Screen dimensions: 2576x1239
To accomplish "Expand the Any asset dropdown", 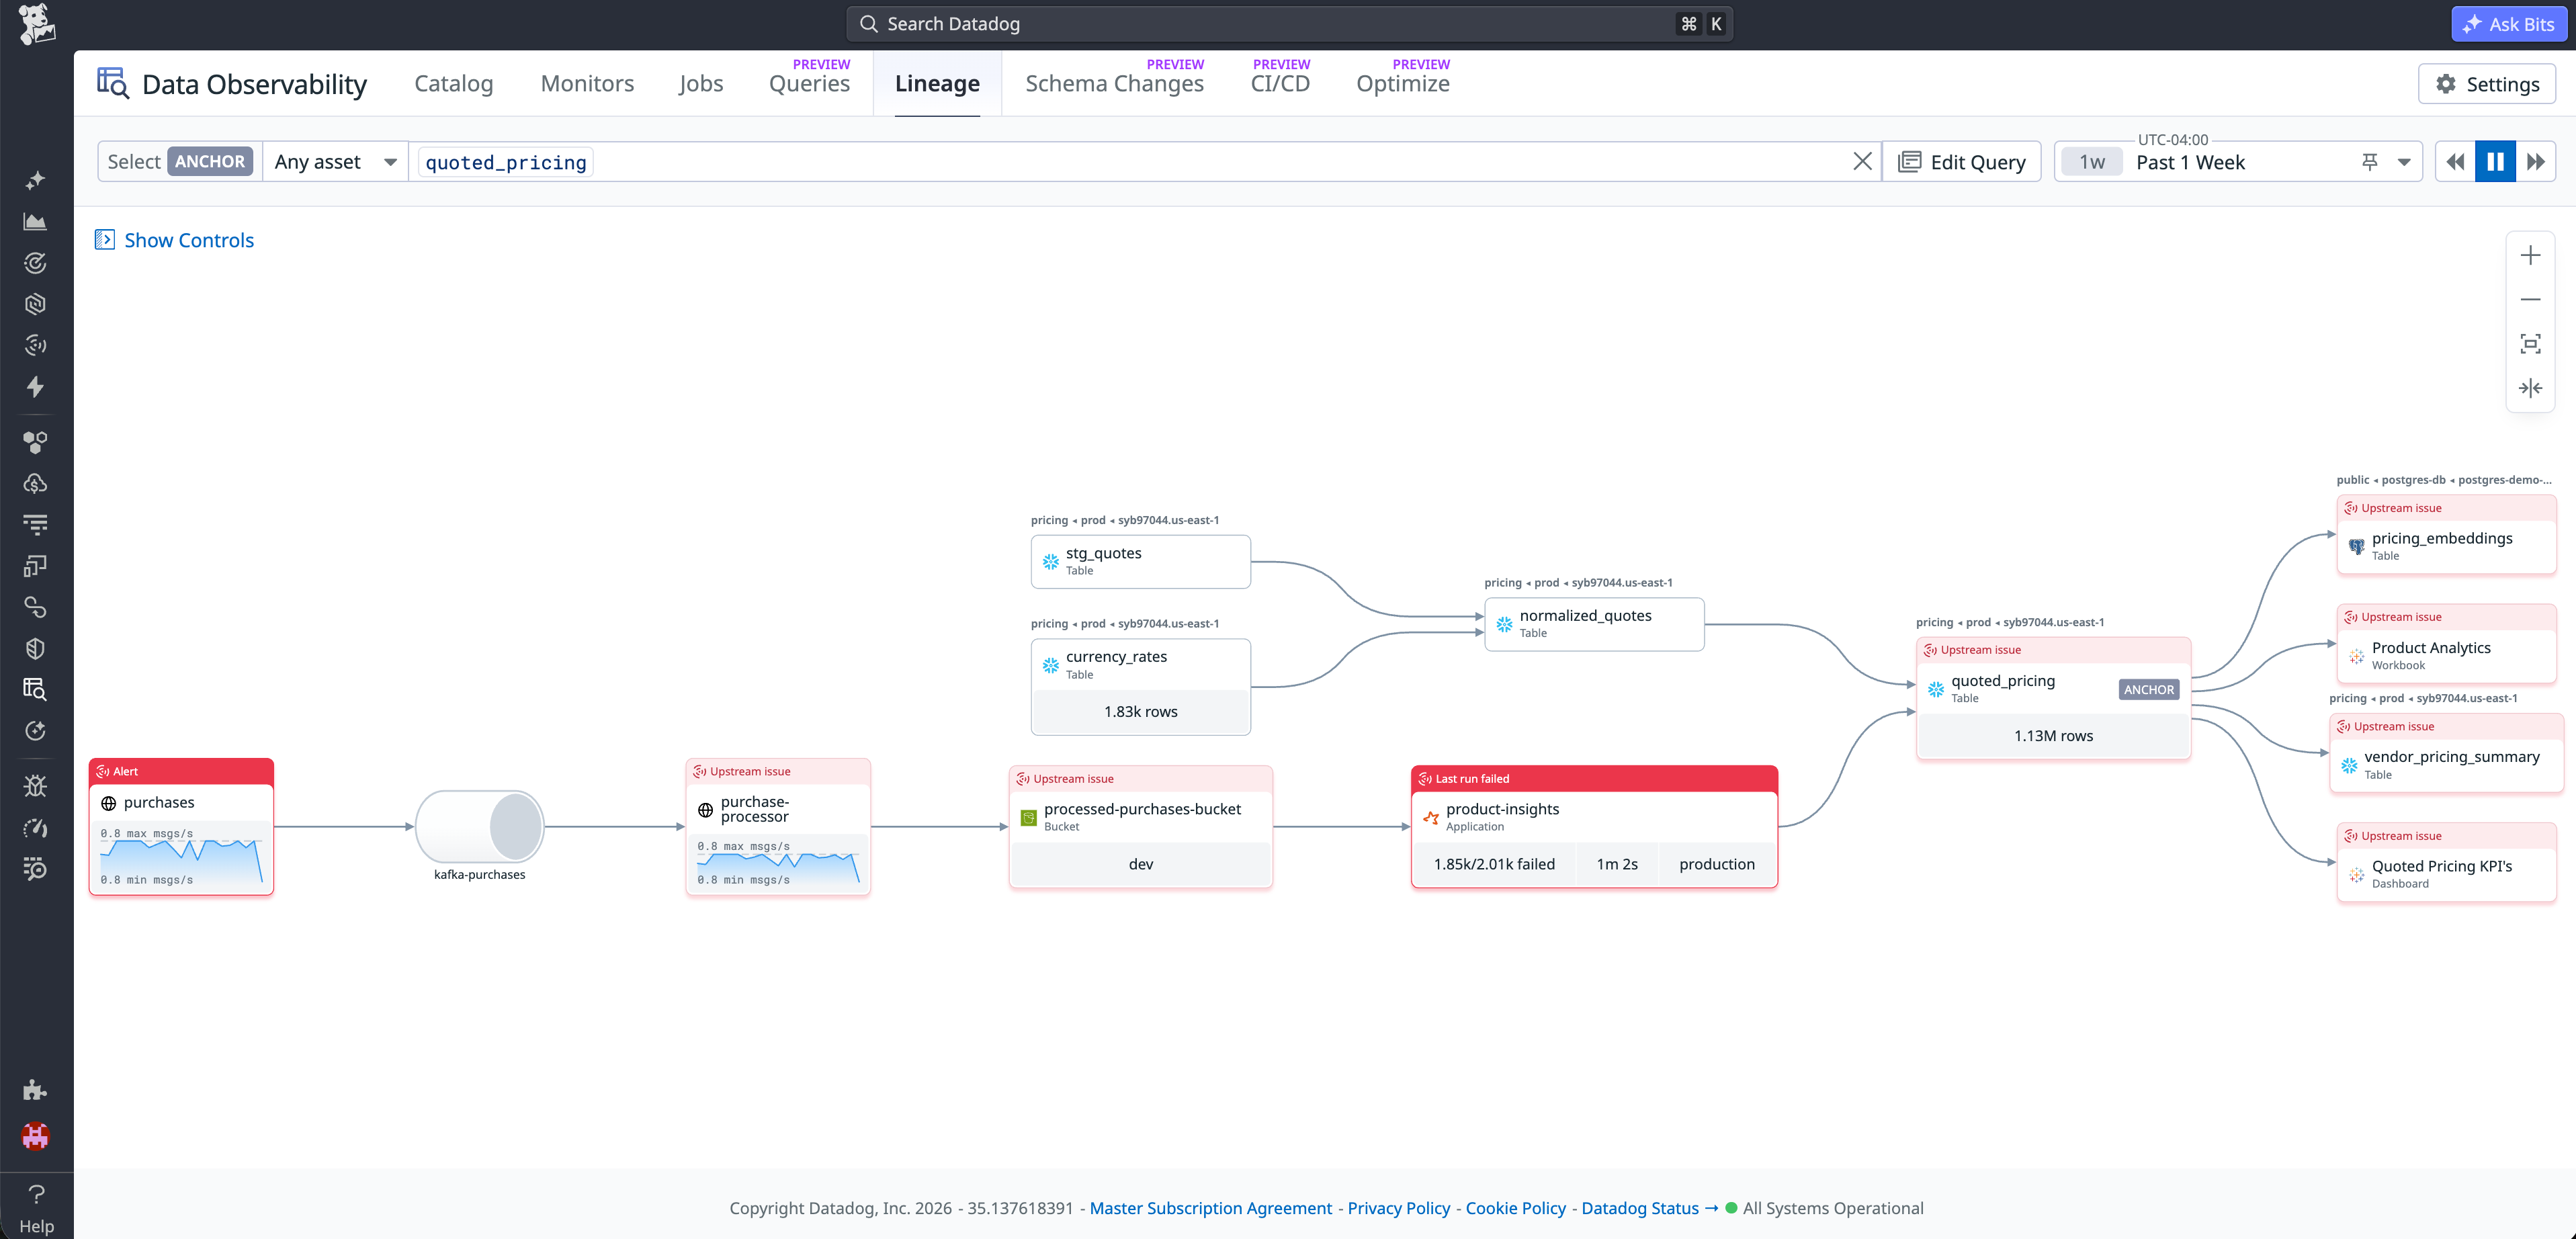I will (335, 162).
